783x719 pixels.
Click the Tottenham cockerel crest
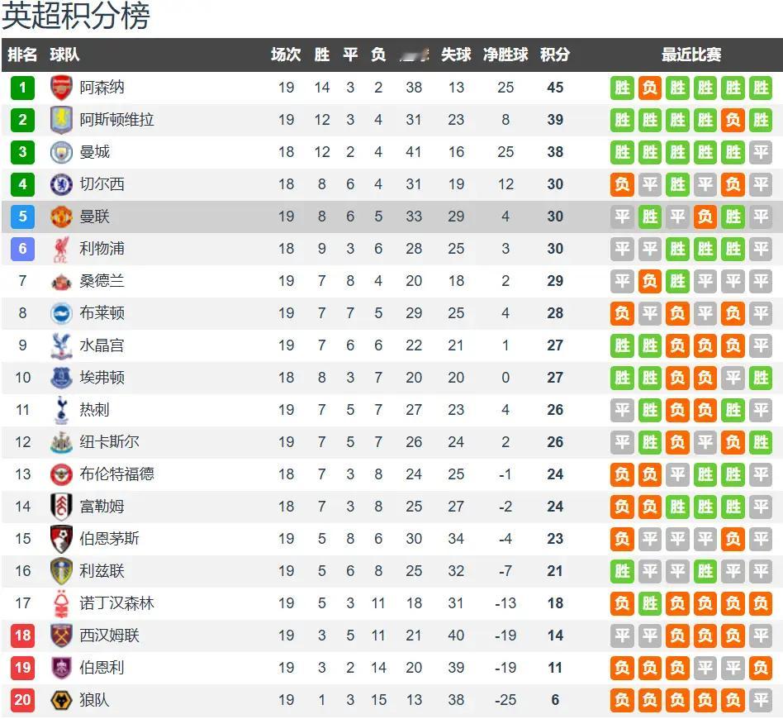[x=61, y=410]
